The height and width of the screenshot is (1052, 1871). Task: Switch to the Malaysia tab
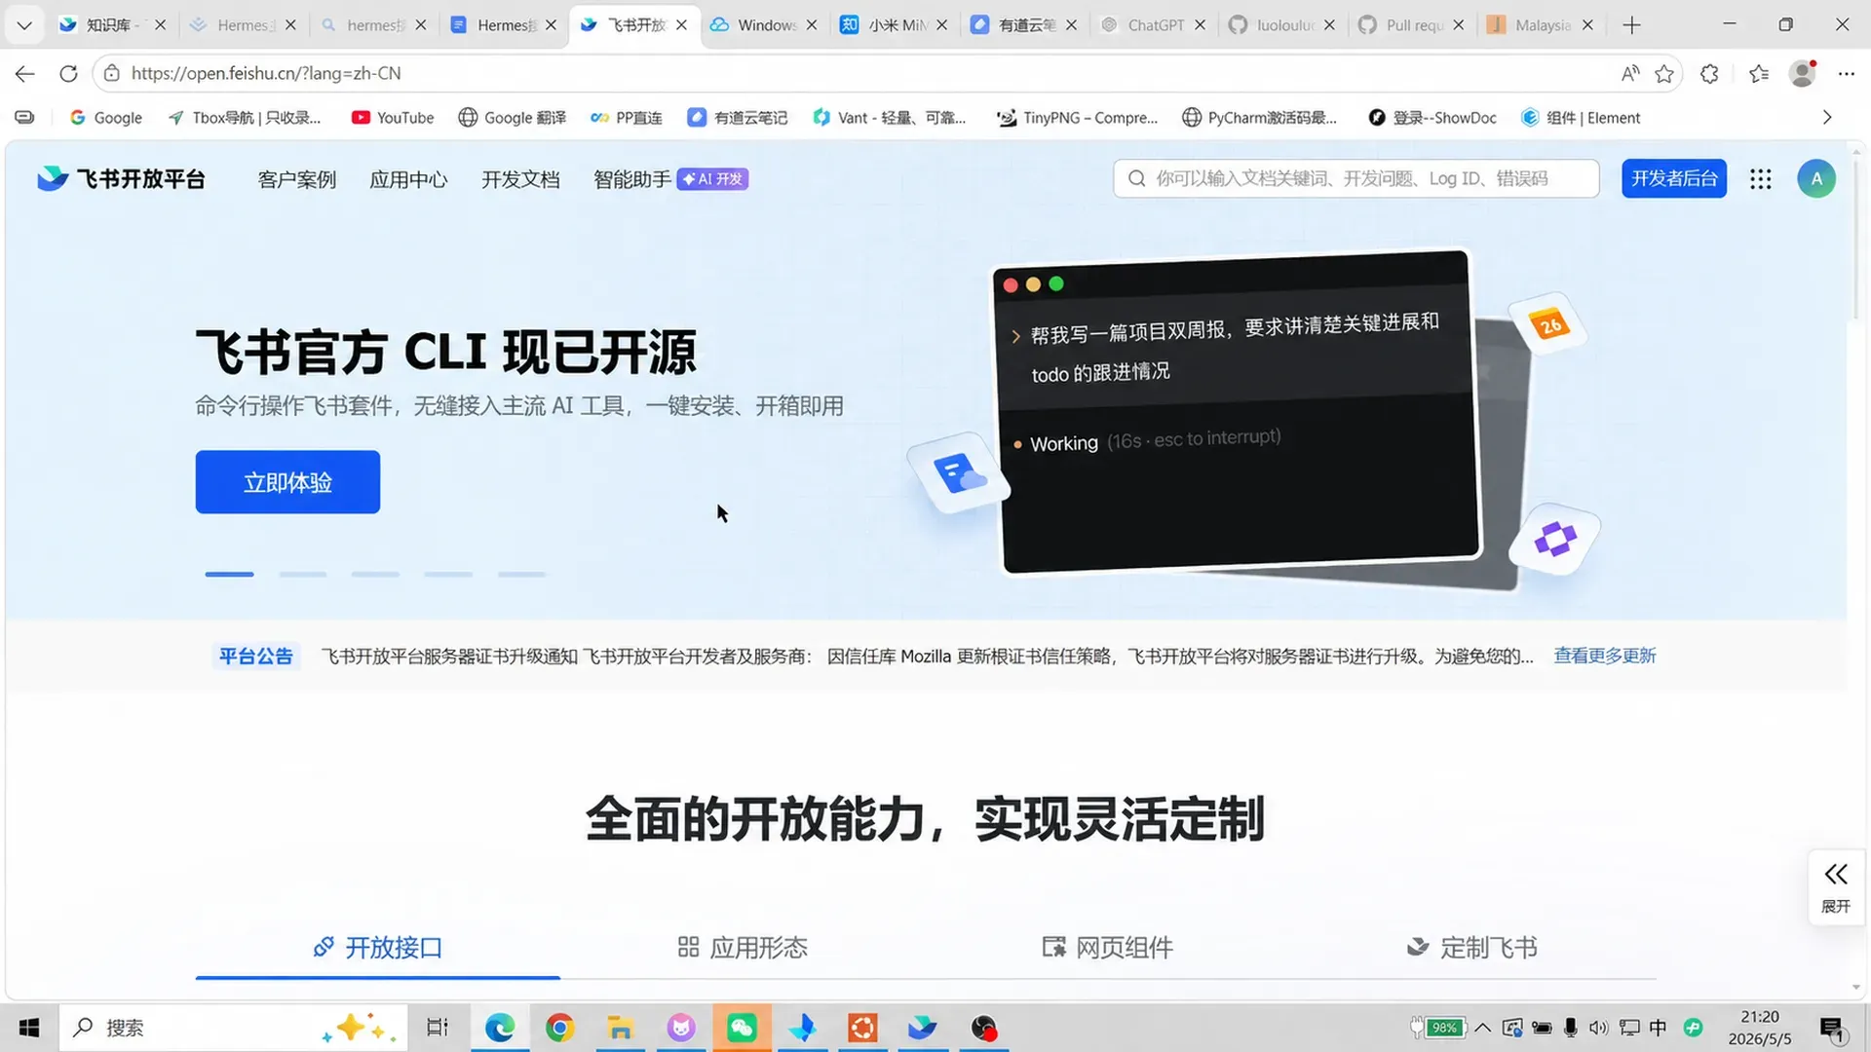click(1542, 25)
